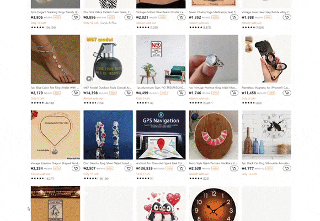Open the blue toe ring anklet photo

pos(55,59)
